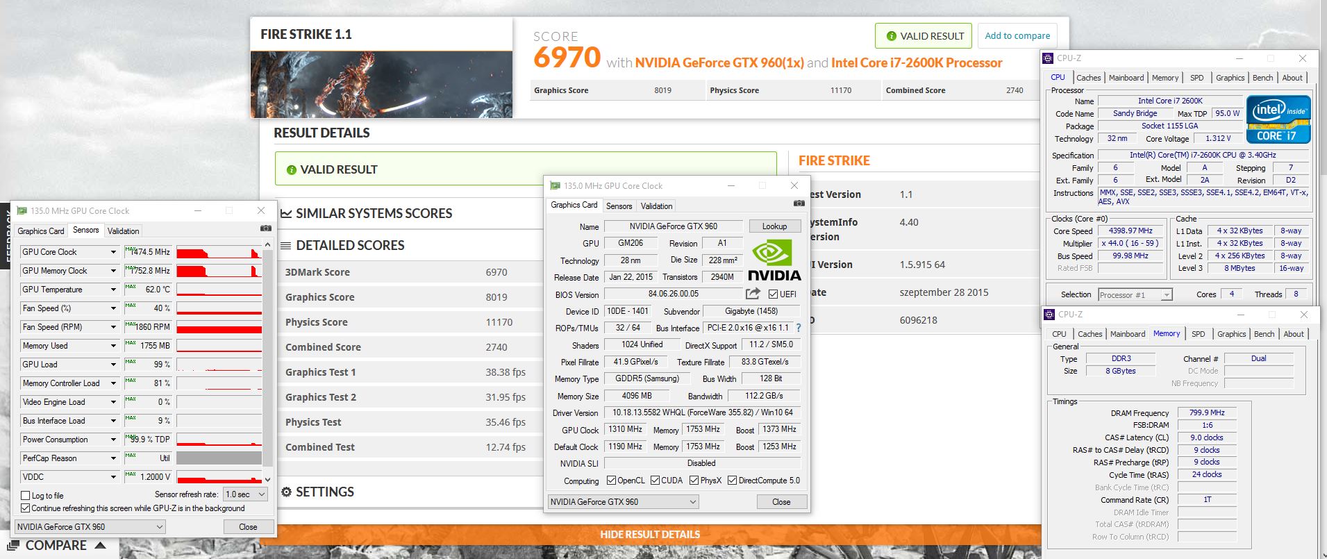Open Sensors tab in the GPU-Z Graphics Card window
The width and height of the screenshot is (1327, 559).
point(619,206)
